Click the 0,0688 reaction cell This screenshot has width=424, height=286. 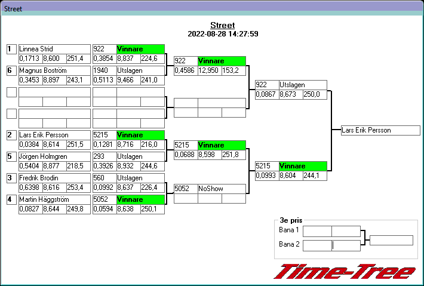[x=186, y=155]
